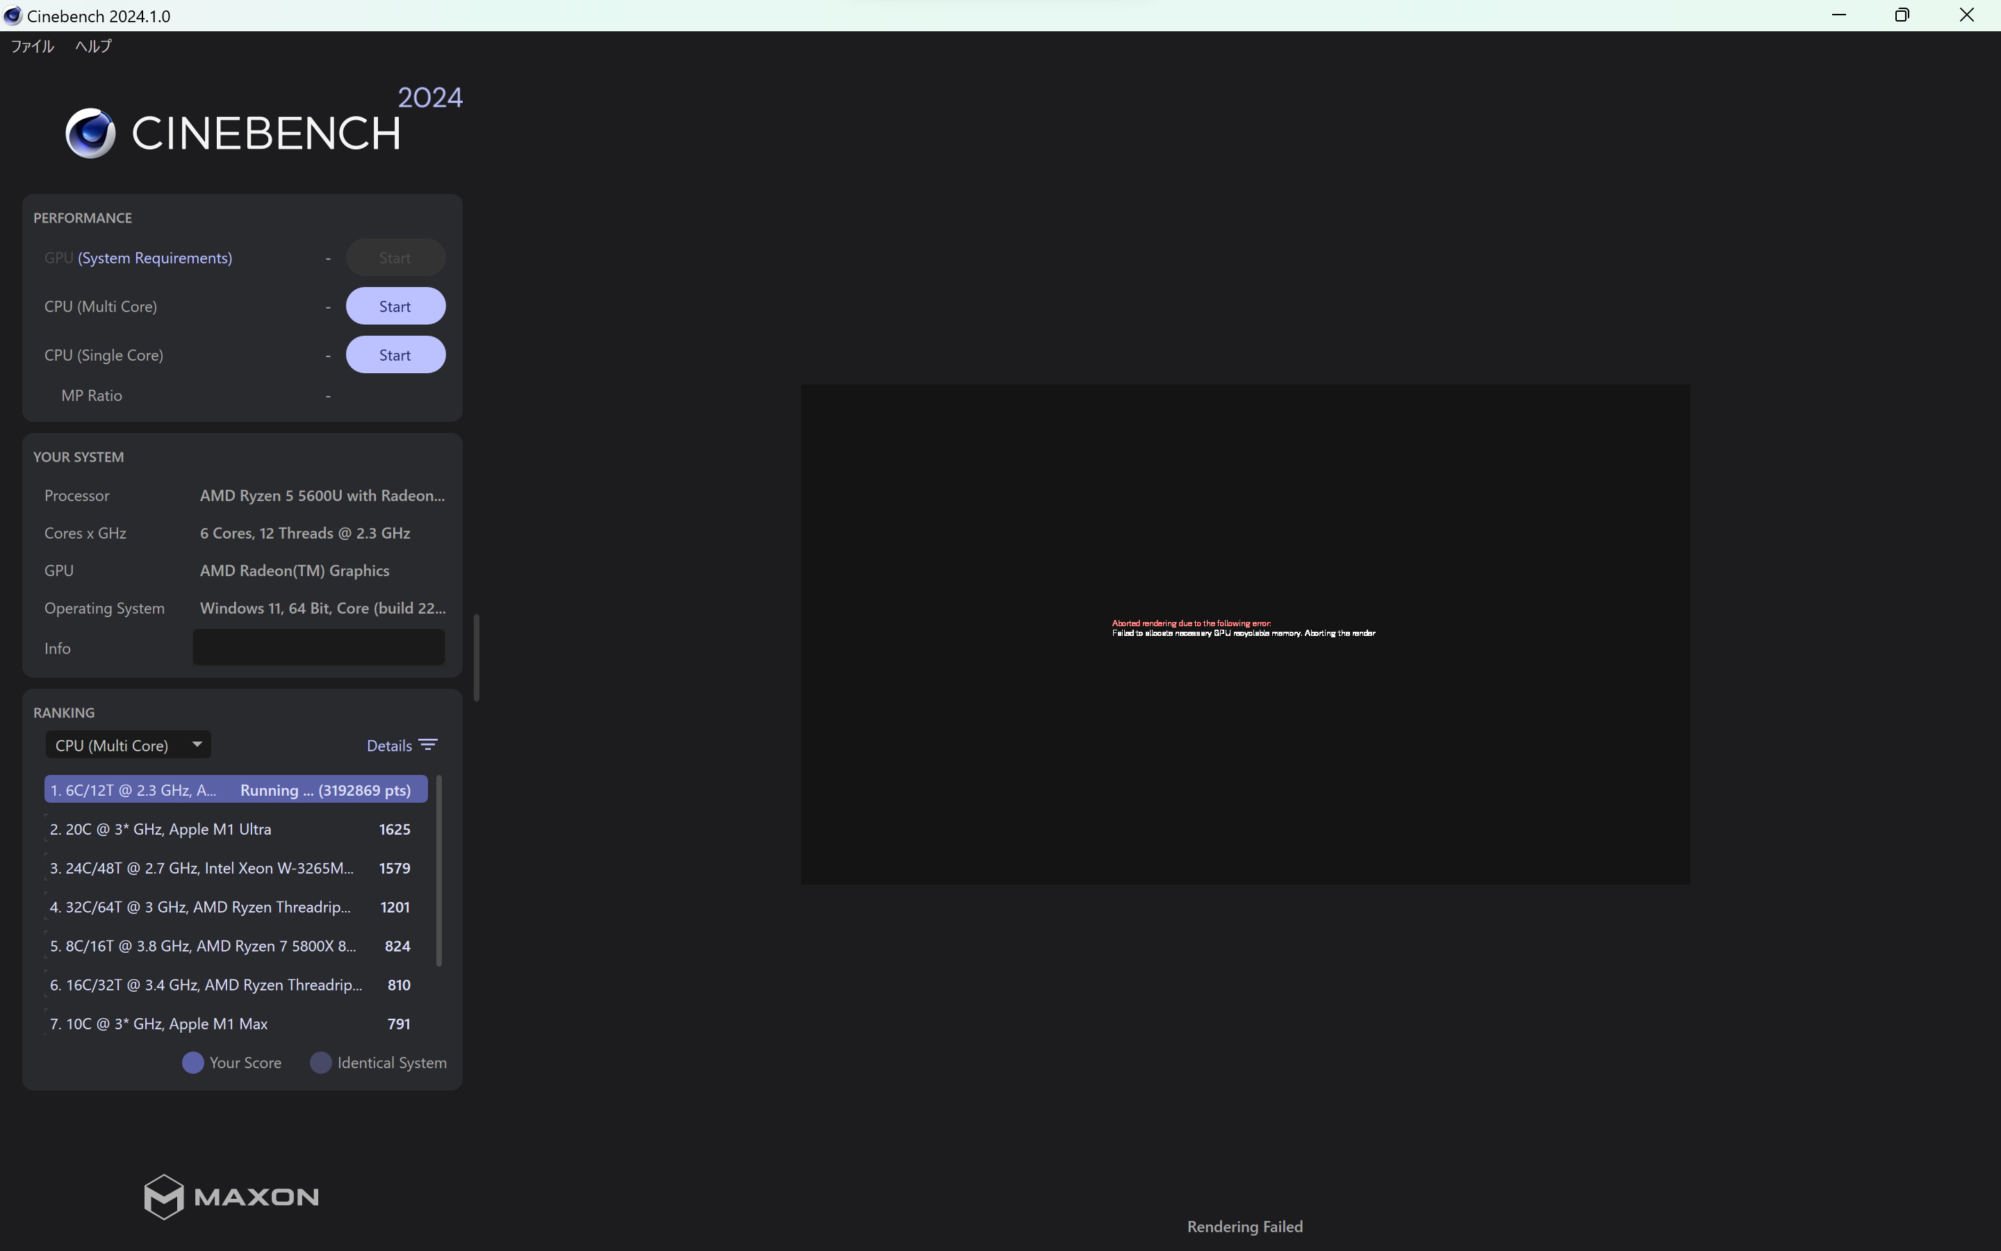Click the Identical System legend swatch
The height and width of the screenshot is (1251, 2001).
[321, 1063]
